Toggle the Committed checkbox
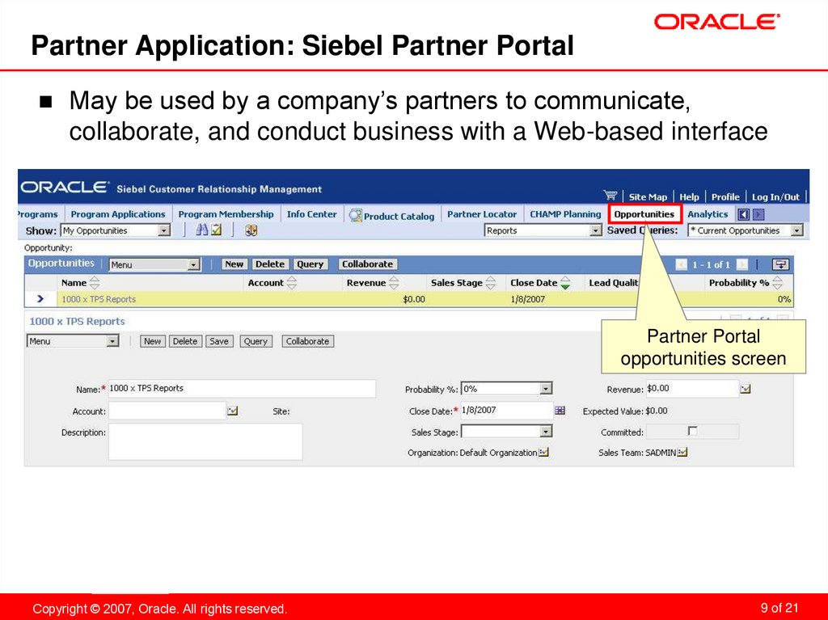This screenshot has height=620, width=828. click(693, 432)
